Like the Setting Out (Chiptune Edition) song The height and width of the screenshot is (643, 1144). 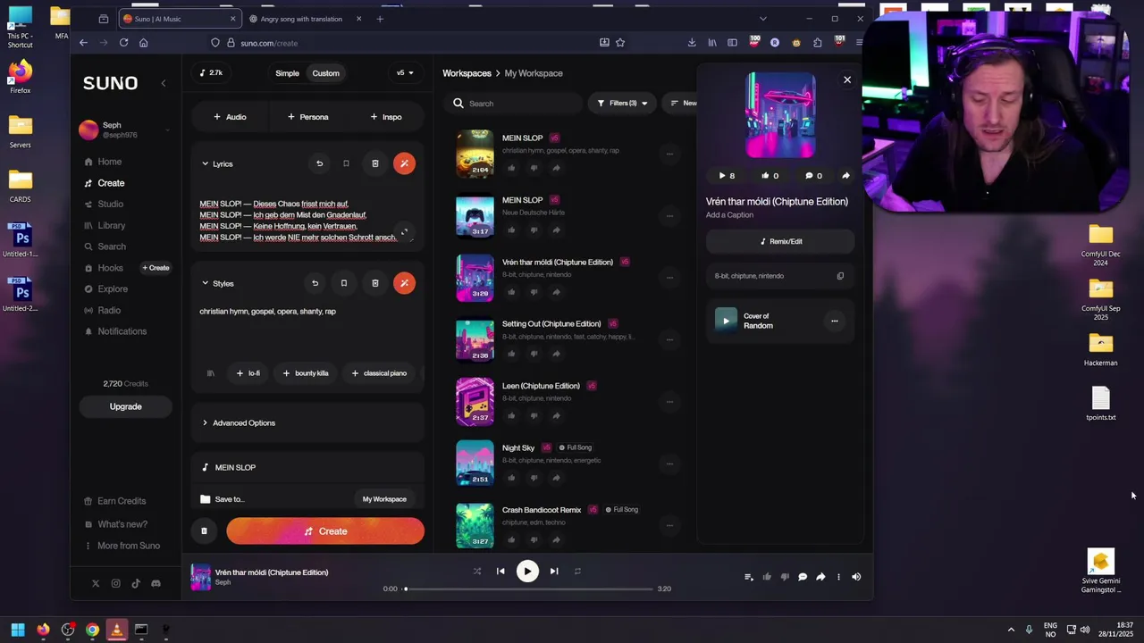[511, 354]
